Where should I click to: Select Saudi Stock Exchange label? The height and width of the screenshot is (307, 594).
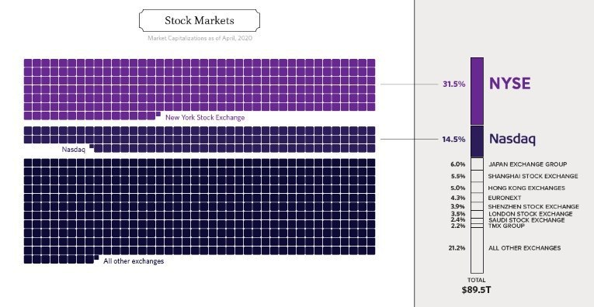(526, 220)
